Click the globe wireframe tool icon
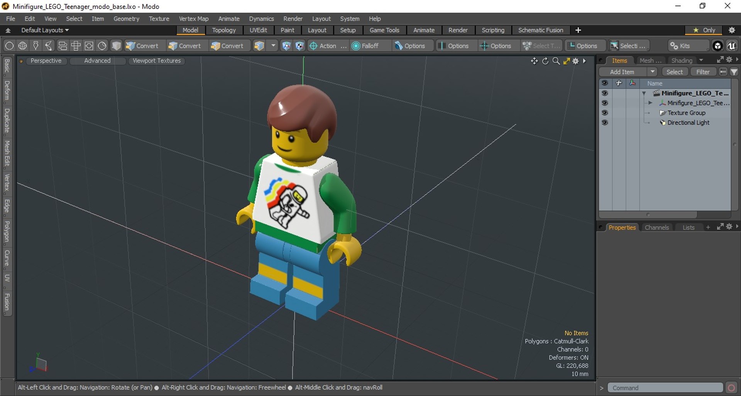The width and height of the screenshot is (741, 396). [22, 46]
